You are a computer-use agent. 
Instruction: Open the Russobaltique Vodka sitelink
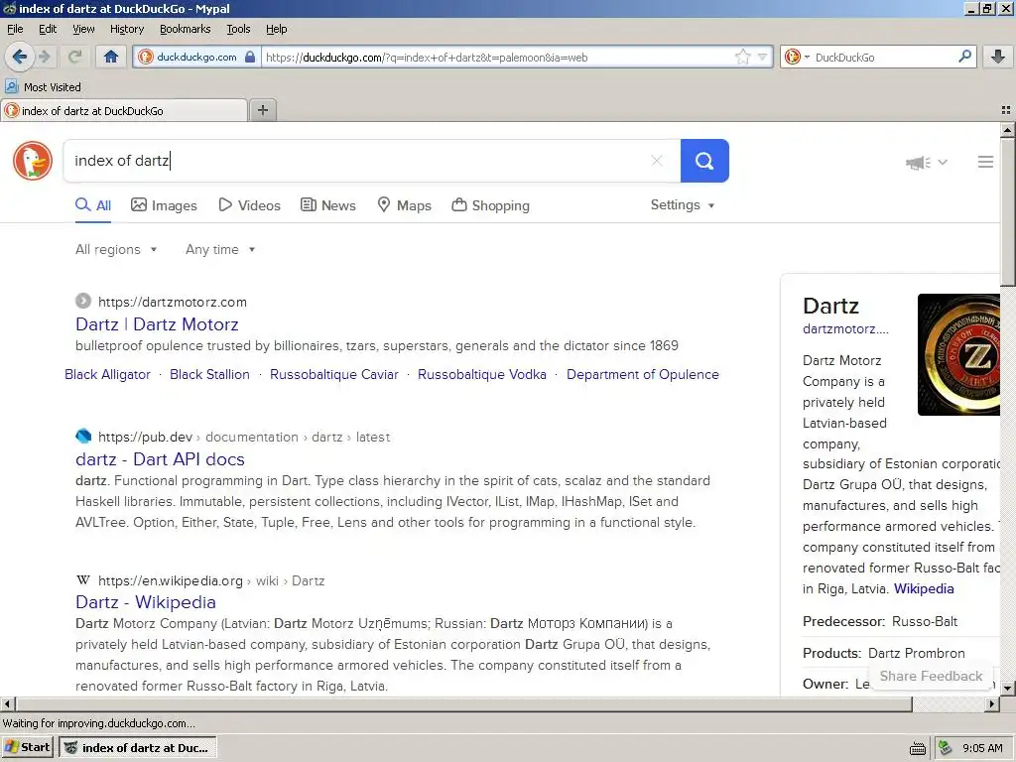point(481,374)
